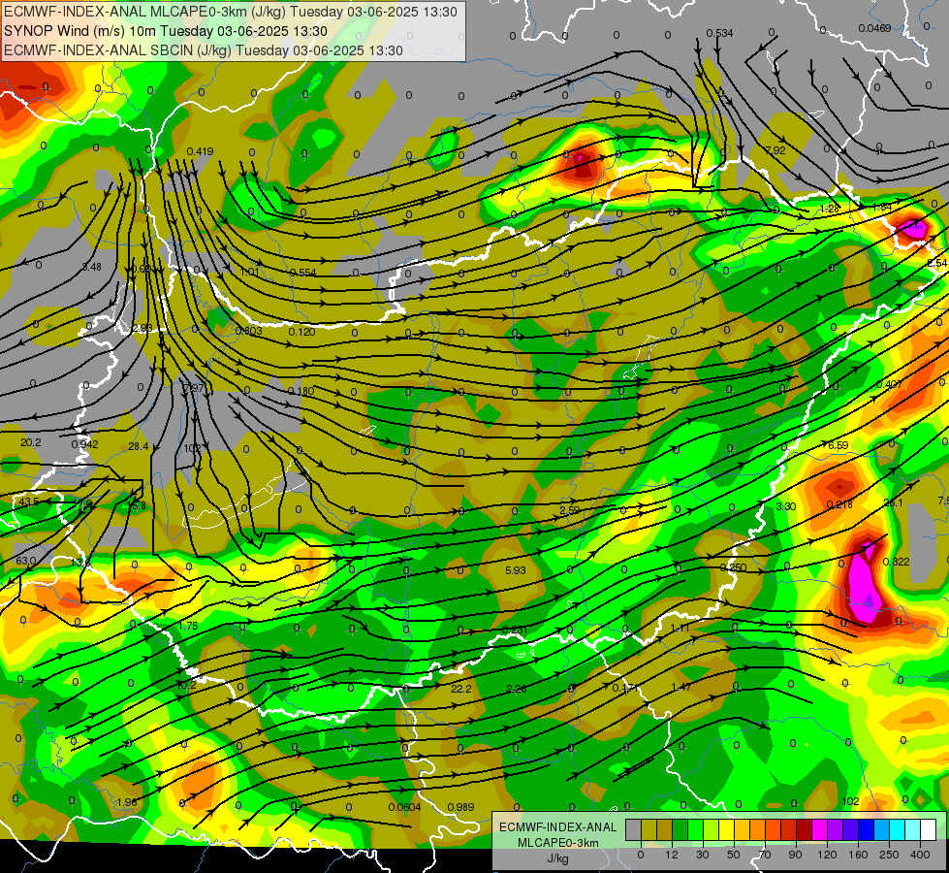Click the station value 7.92

[x=775, y=150]
